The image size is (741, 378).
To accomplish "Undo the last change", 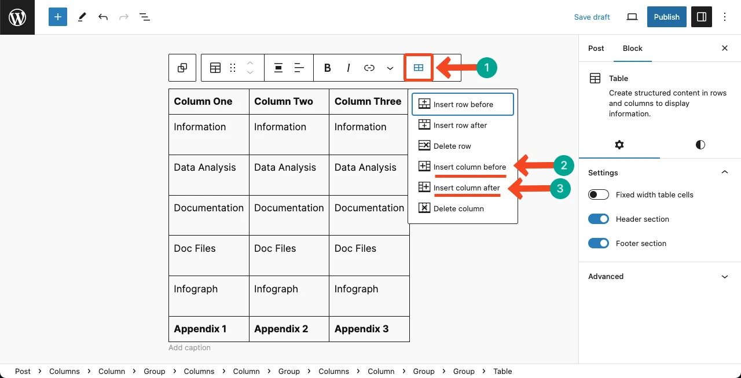I will [103, 17].
